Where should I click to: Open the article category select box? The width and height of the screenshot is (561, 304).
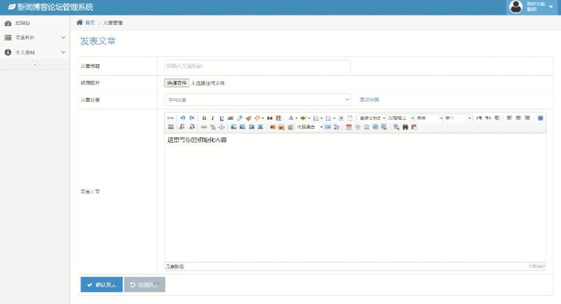point(257,100)
